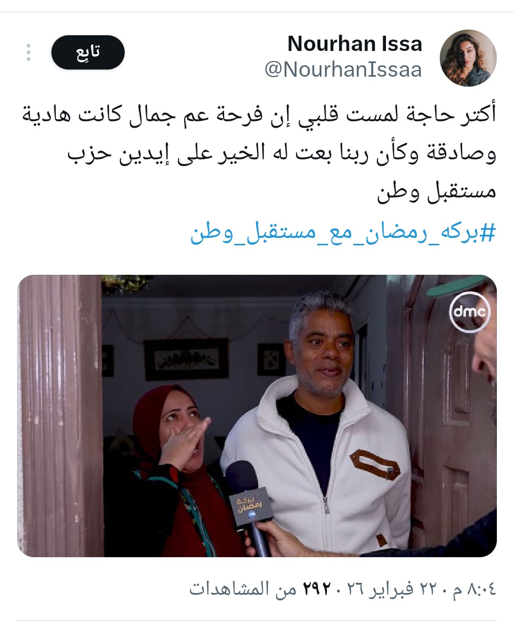Viewport: 514px width, 621px height.
Task: Click the framed picture on the wall
Action: click(186, 359)
